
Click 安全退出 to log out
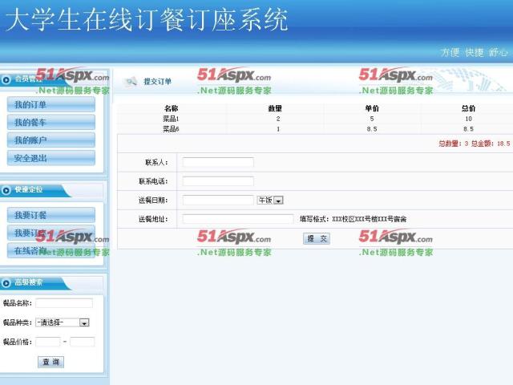coord(51,158)
